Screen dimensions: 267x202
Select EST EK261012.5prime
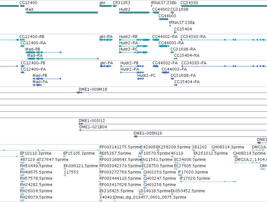[211, 153]
